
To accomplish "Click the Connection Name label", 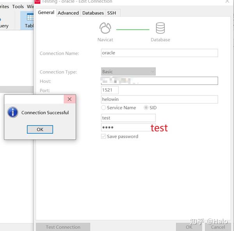I will [59, 54].
